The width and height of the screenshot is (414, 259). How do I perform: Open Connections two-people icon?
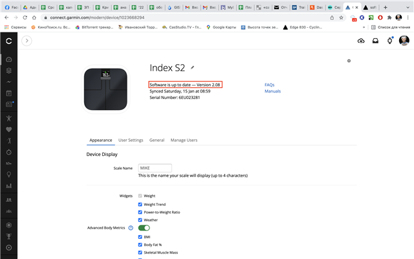[8, 200]
